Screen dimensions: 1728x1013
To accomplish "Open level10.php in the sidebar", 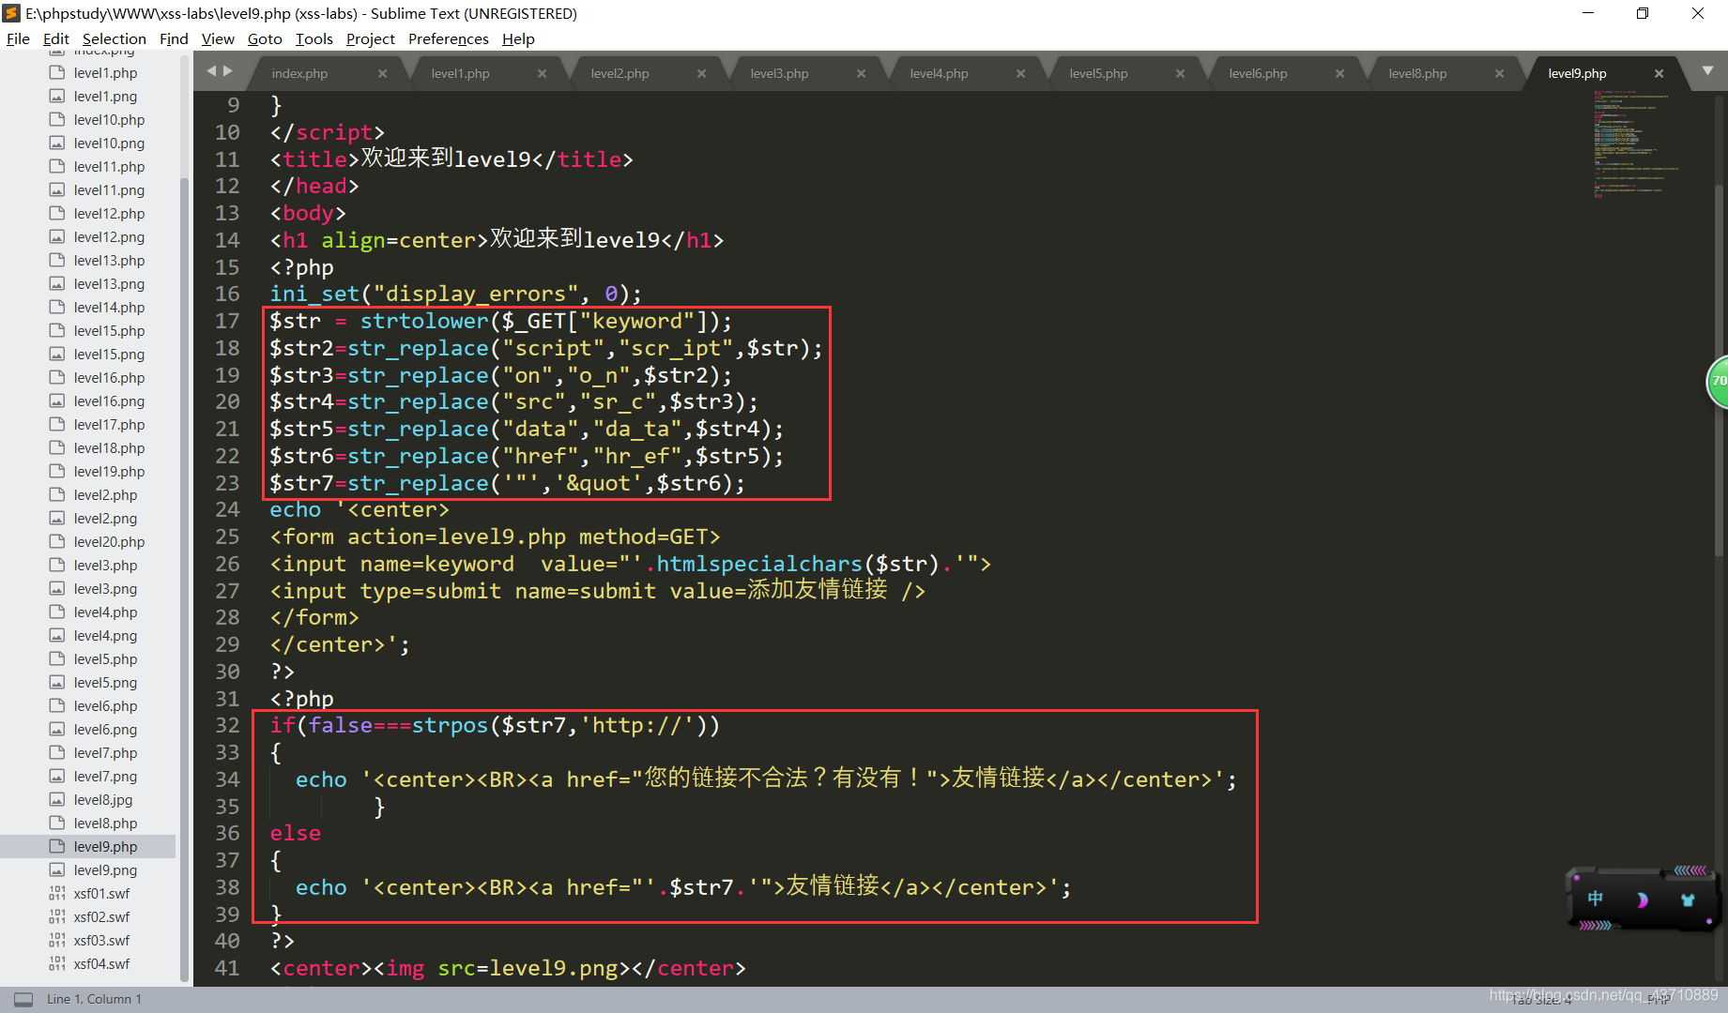I will (x=109, y=119).
